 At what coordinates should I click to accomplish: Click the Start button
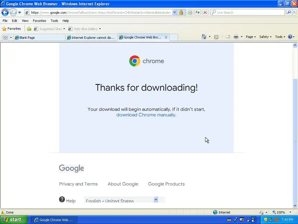pyautogui.click(x=14, y=220)
